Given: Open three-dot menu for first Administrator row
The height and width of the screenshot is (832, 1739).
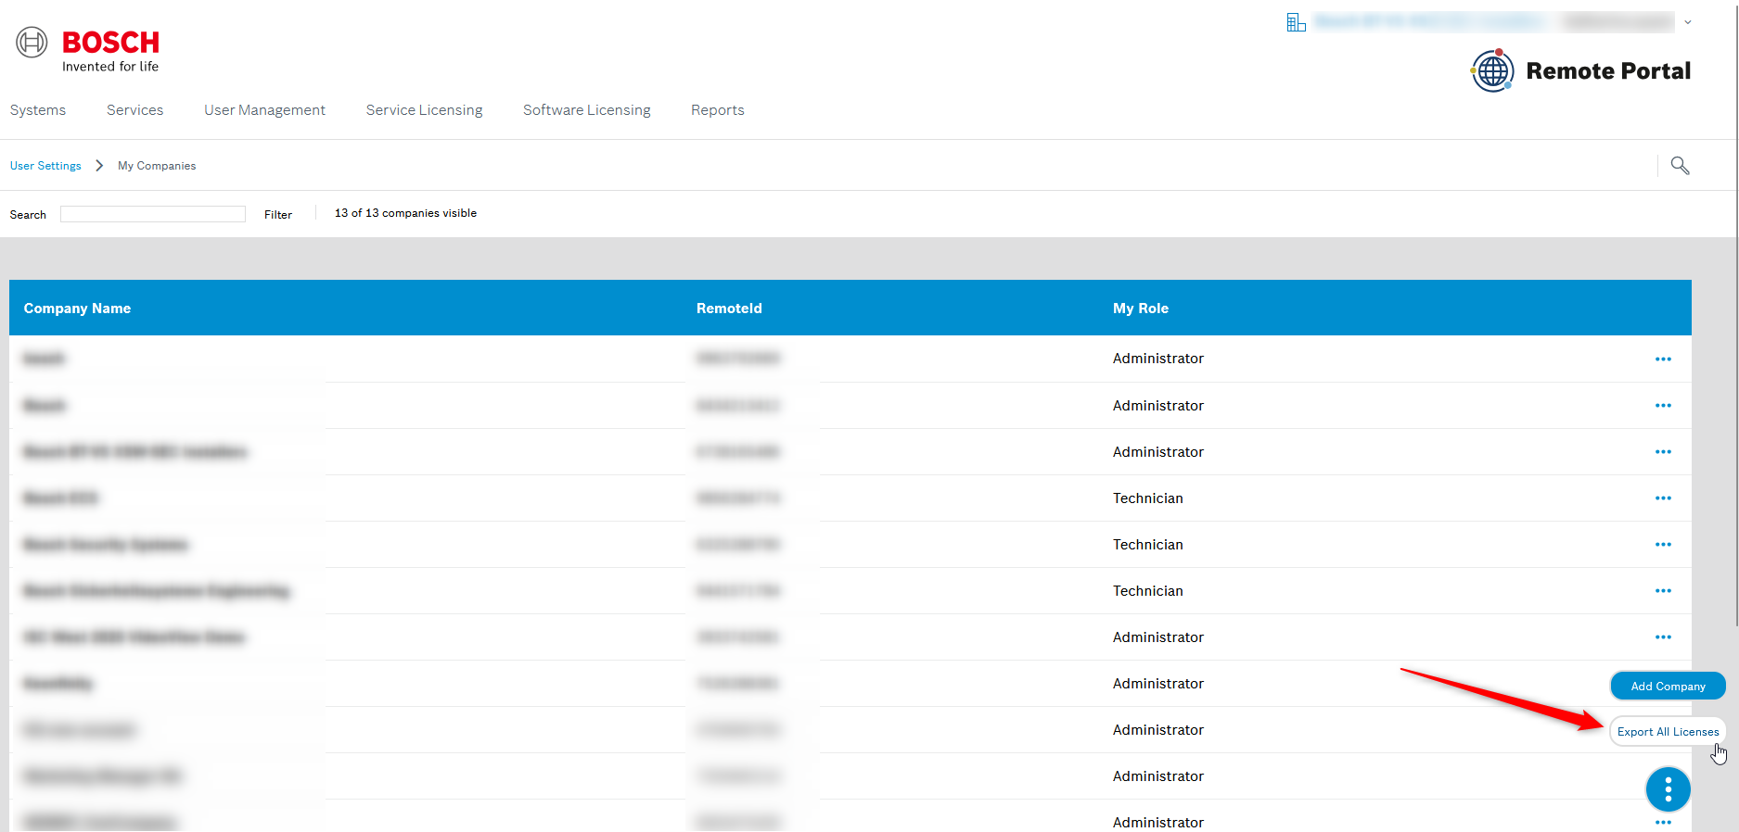Looking at the screenshot, I should (1663, 359).
